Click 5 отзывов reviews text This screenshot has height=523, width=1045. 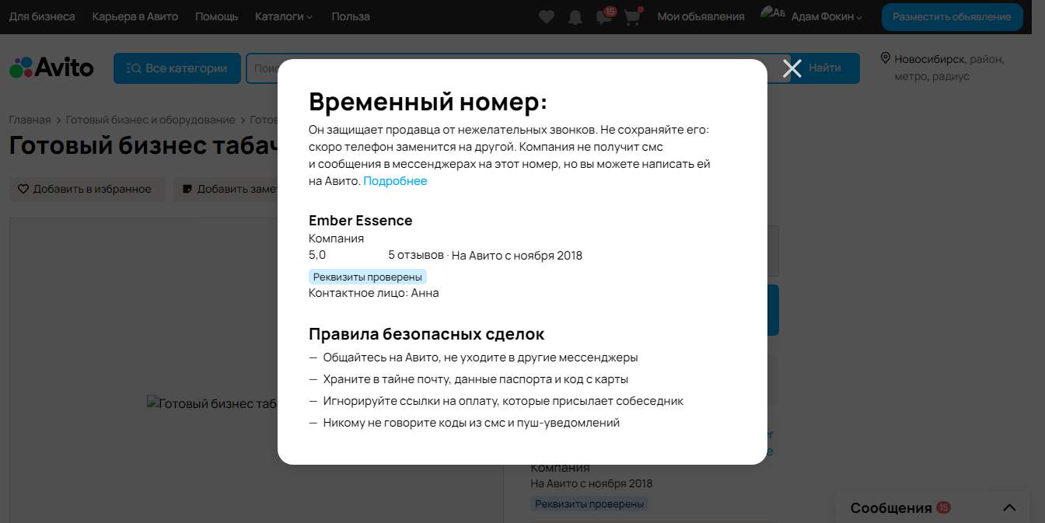pos(416,256)
